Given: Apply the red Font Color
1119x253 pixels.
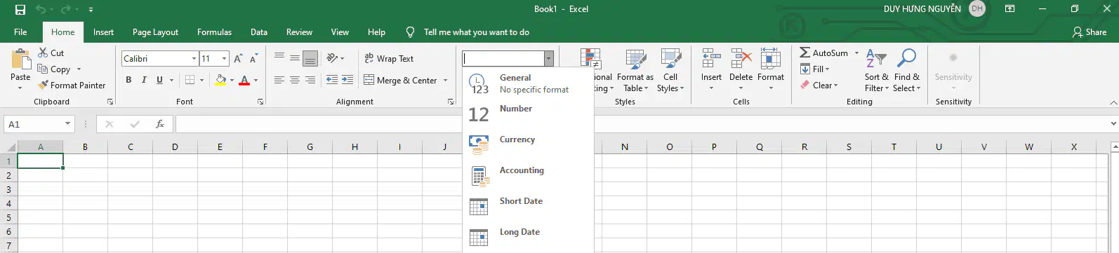Looking at the screenshot, I should 244,80.
